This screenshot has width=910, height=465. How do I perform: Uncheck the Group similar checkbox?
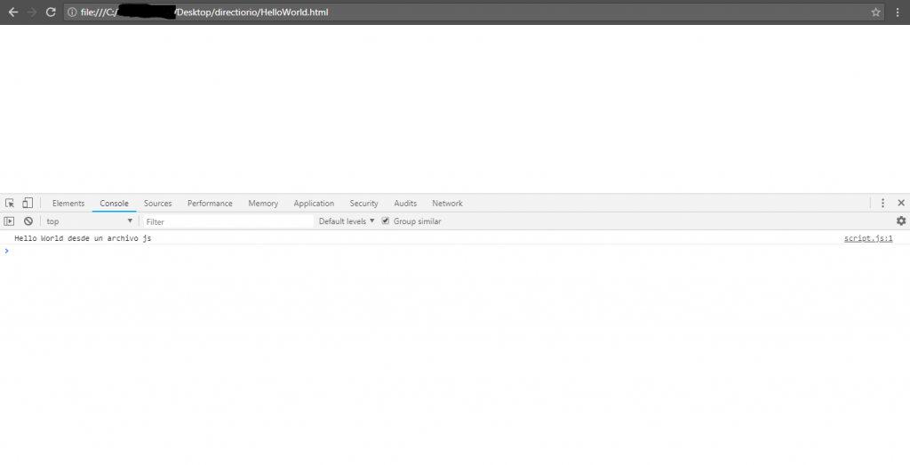tap(386, 221)
